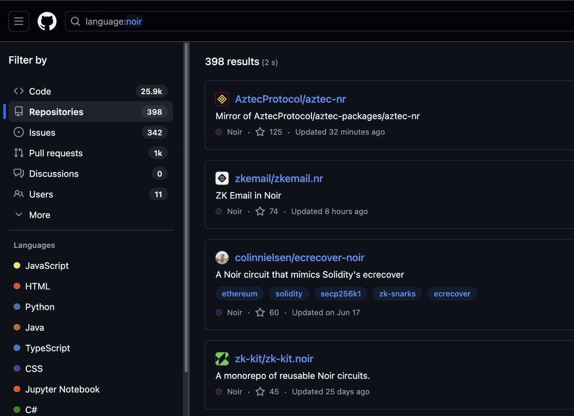This screenshot has height=416, width=574.
Task: Select the secp256k1 topic tag
Action: tap(341, 294)
